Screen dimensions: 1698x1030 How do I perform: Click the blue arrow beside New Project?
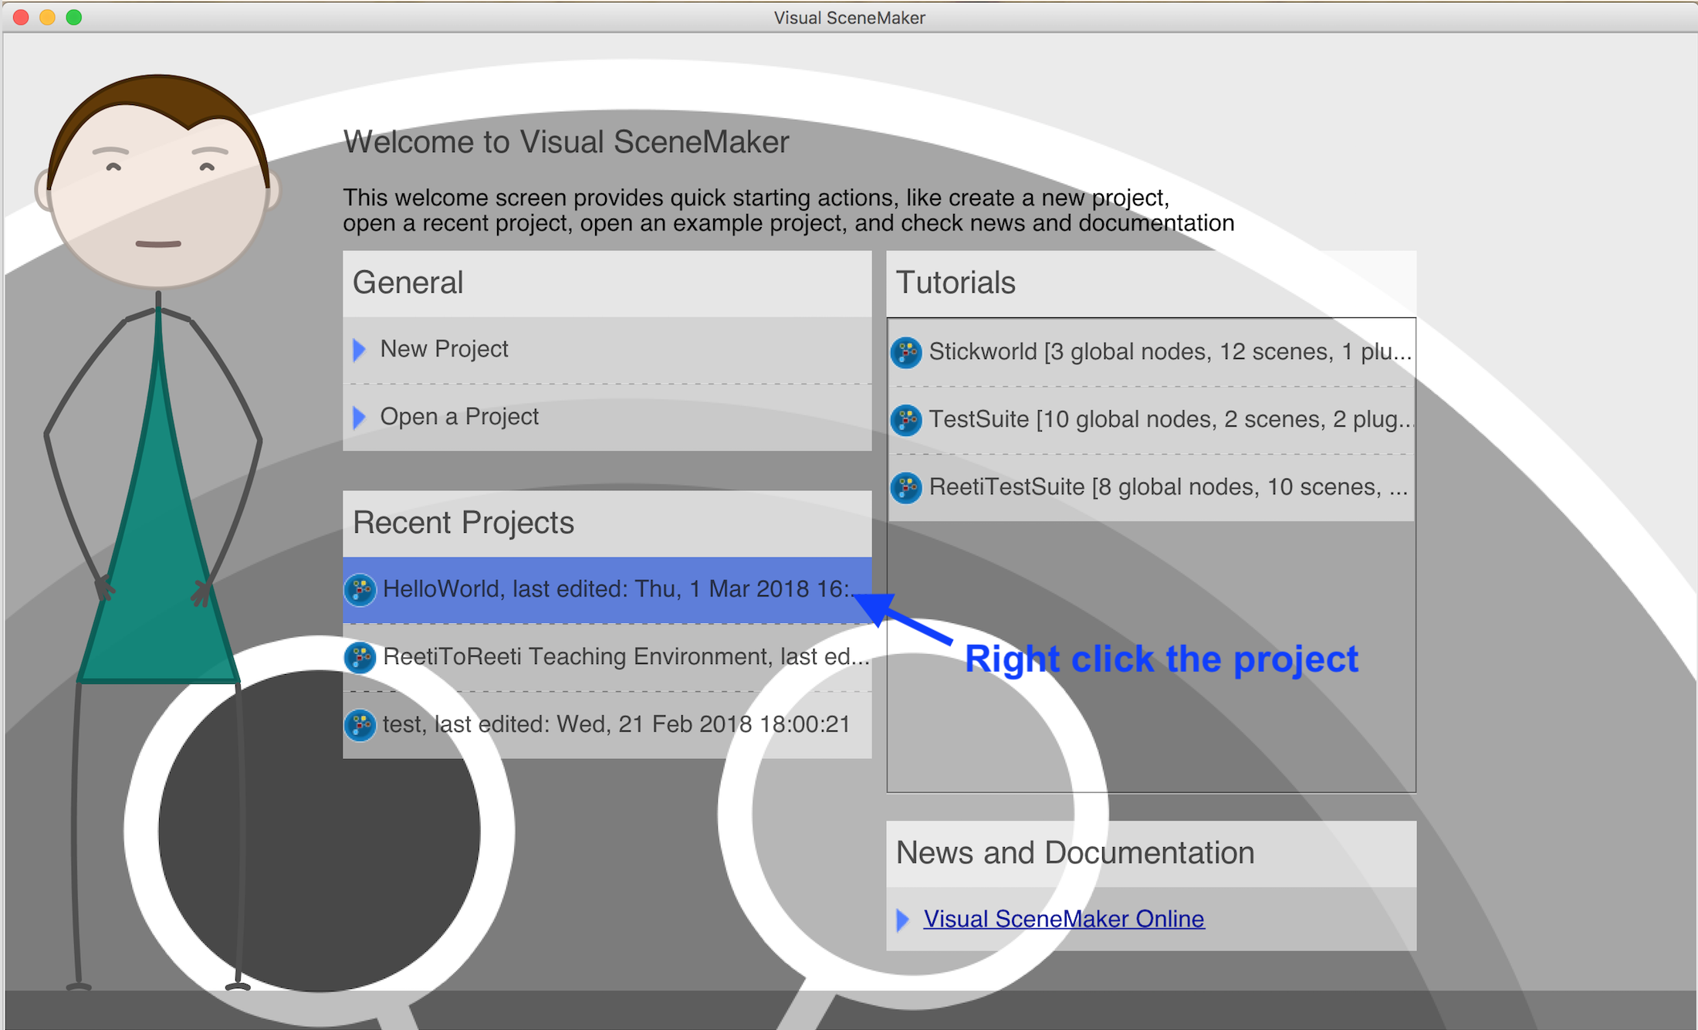(359, 350)
